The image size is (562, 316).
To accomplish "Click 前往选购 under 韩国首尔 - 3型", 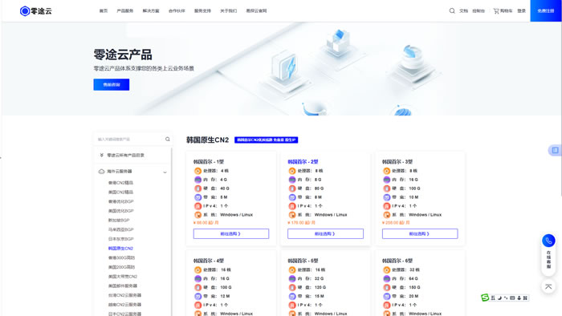I will (x=420, y=233).
